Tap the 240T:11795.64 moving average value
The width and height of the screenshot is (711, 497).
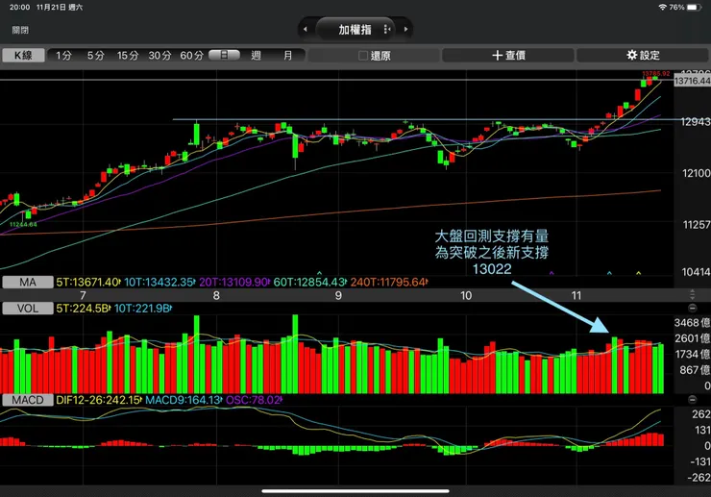click(x=389, y=283)
